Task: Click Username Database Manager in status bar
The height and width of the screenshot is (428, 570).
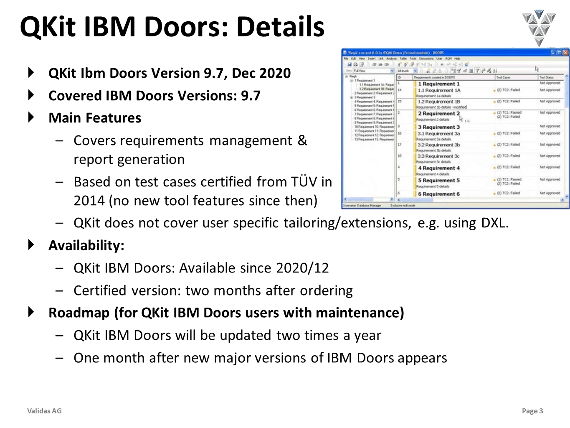Action: (x=362, y=205)
